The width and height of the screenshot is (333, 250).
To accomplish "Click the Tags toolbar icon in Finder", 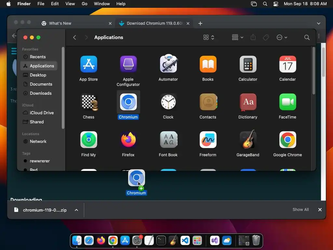I will tap(266, 37).
